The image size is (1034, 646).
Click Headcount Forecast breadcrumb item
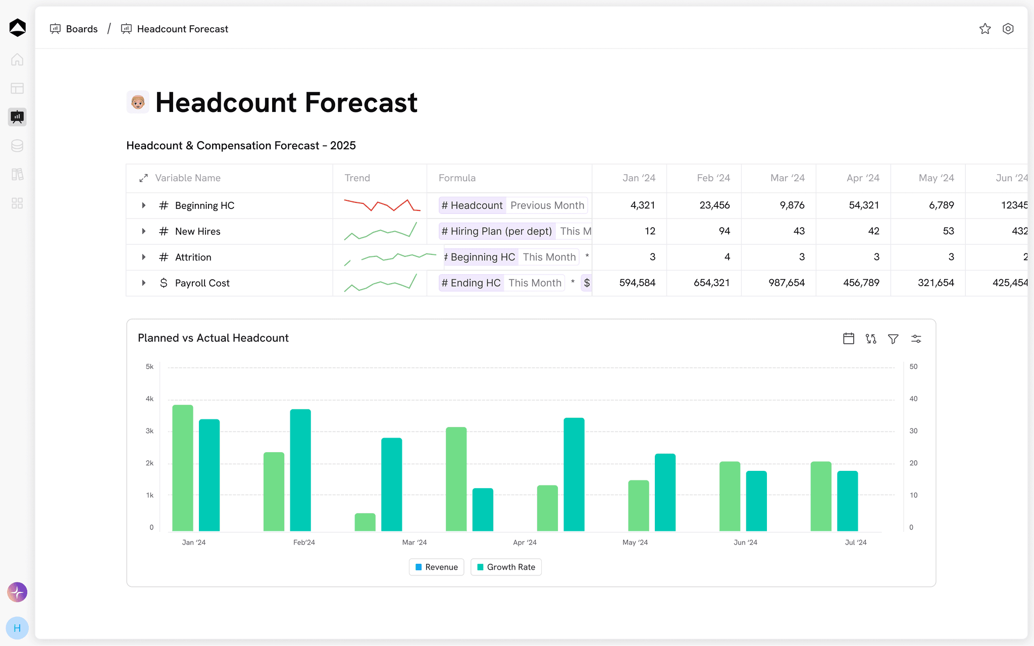175,29
